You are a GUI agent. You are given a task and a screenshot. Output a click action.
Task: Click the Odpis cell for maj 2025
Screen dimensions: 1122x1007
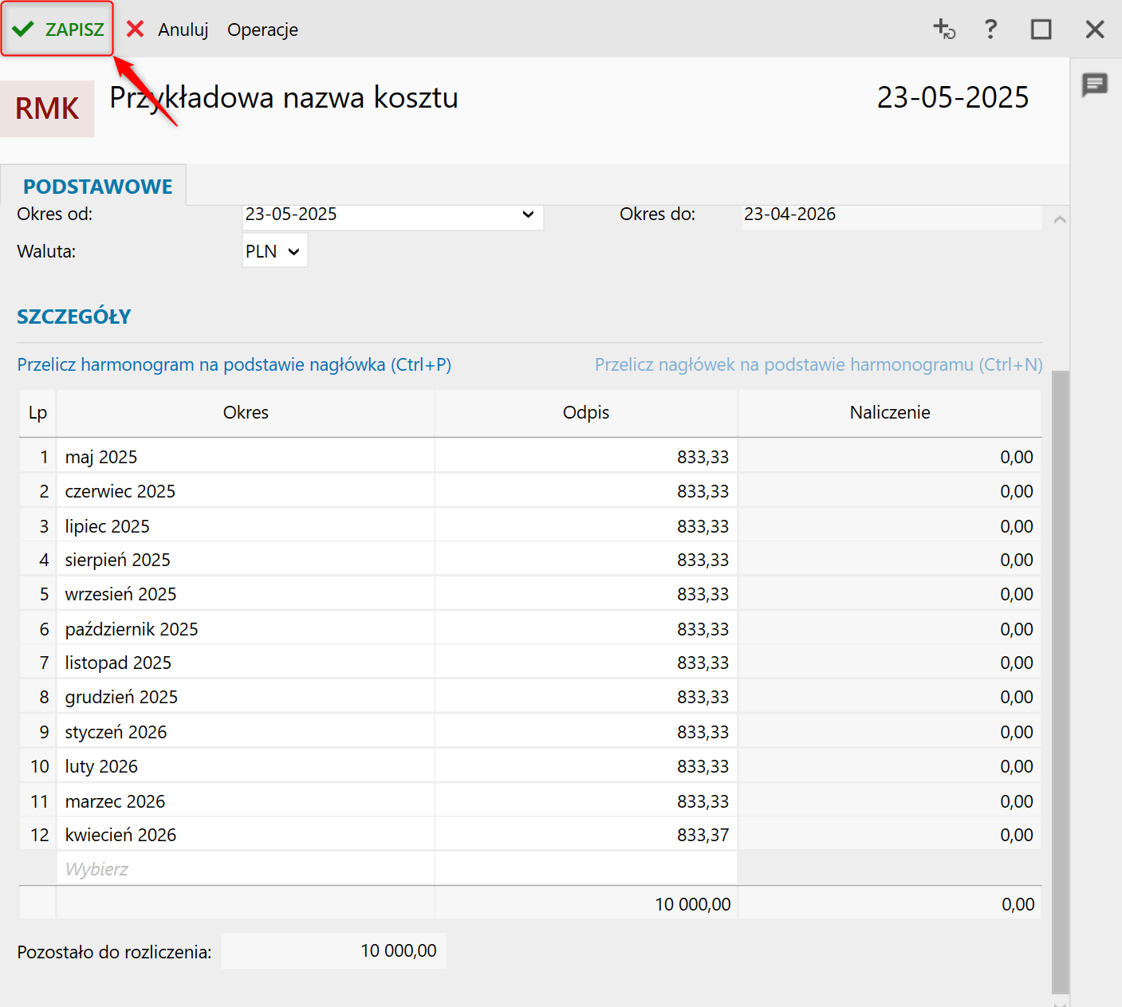pyautogui.click(x=586, y=457)
